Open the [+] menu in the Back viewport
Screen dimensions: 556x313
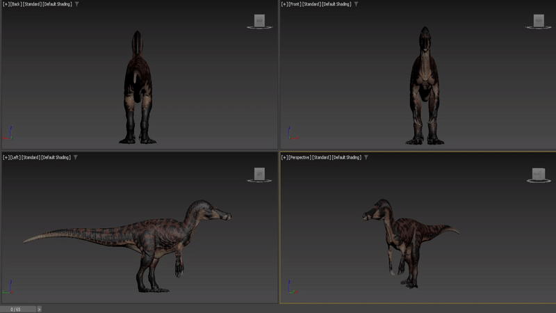click(6, 4)
